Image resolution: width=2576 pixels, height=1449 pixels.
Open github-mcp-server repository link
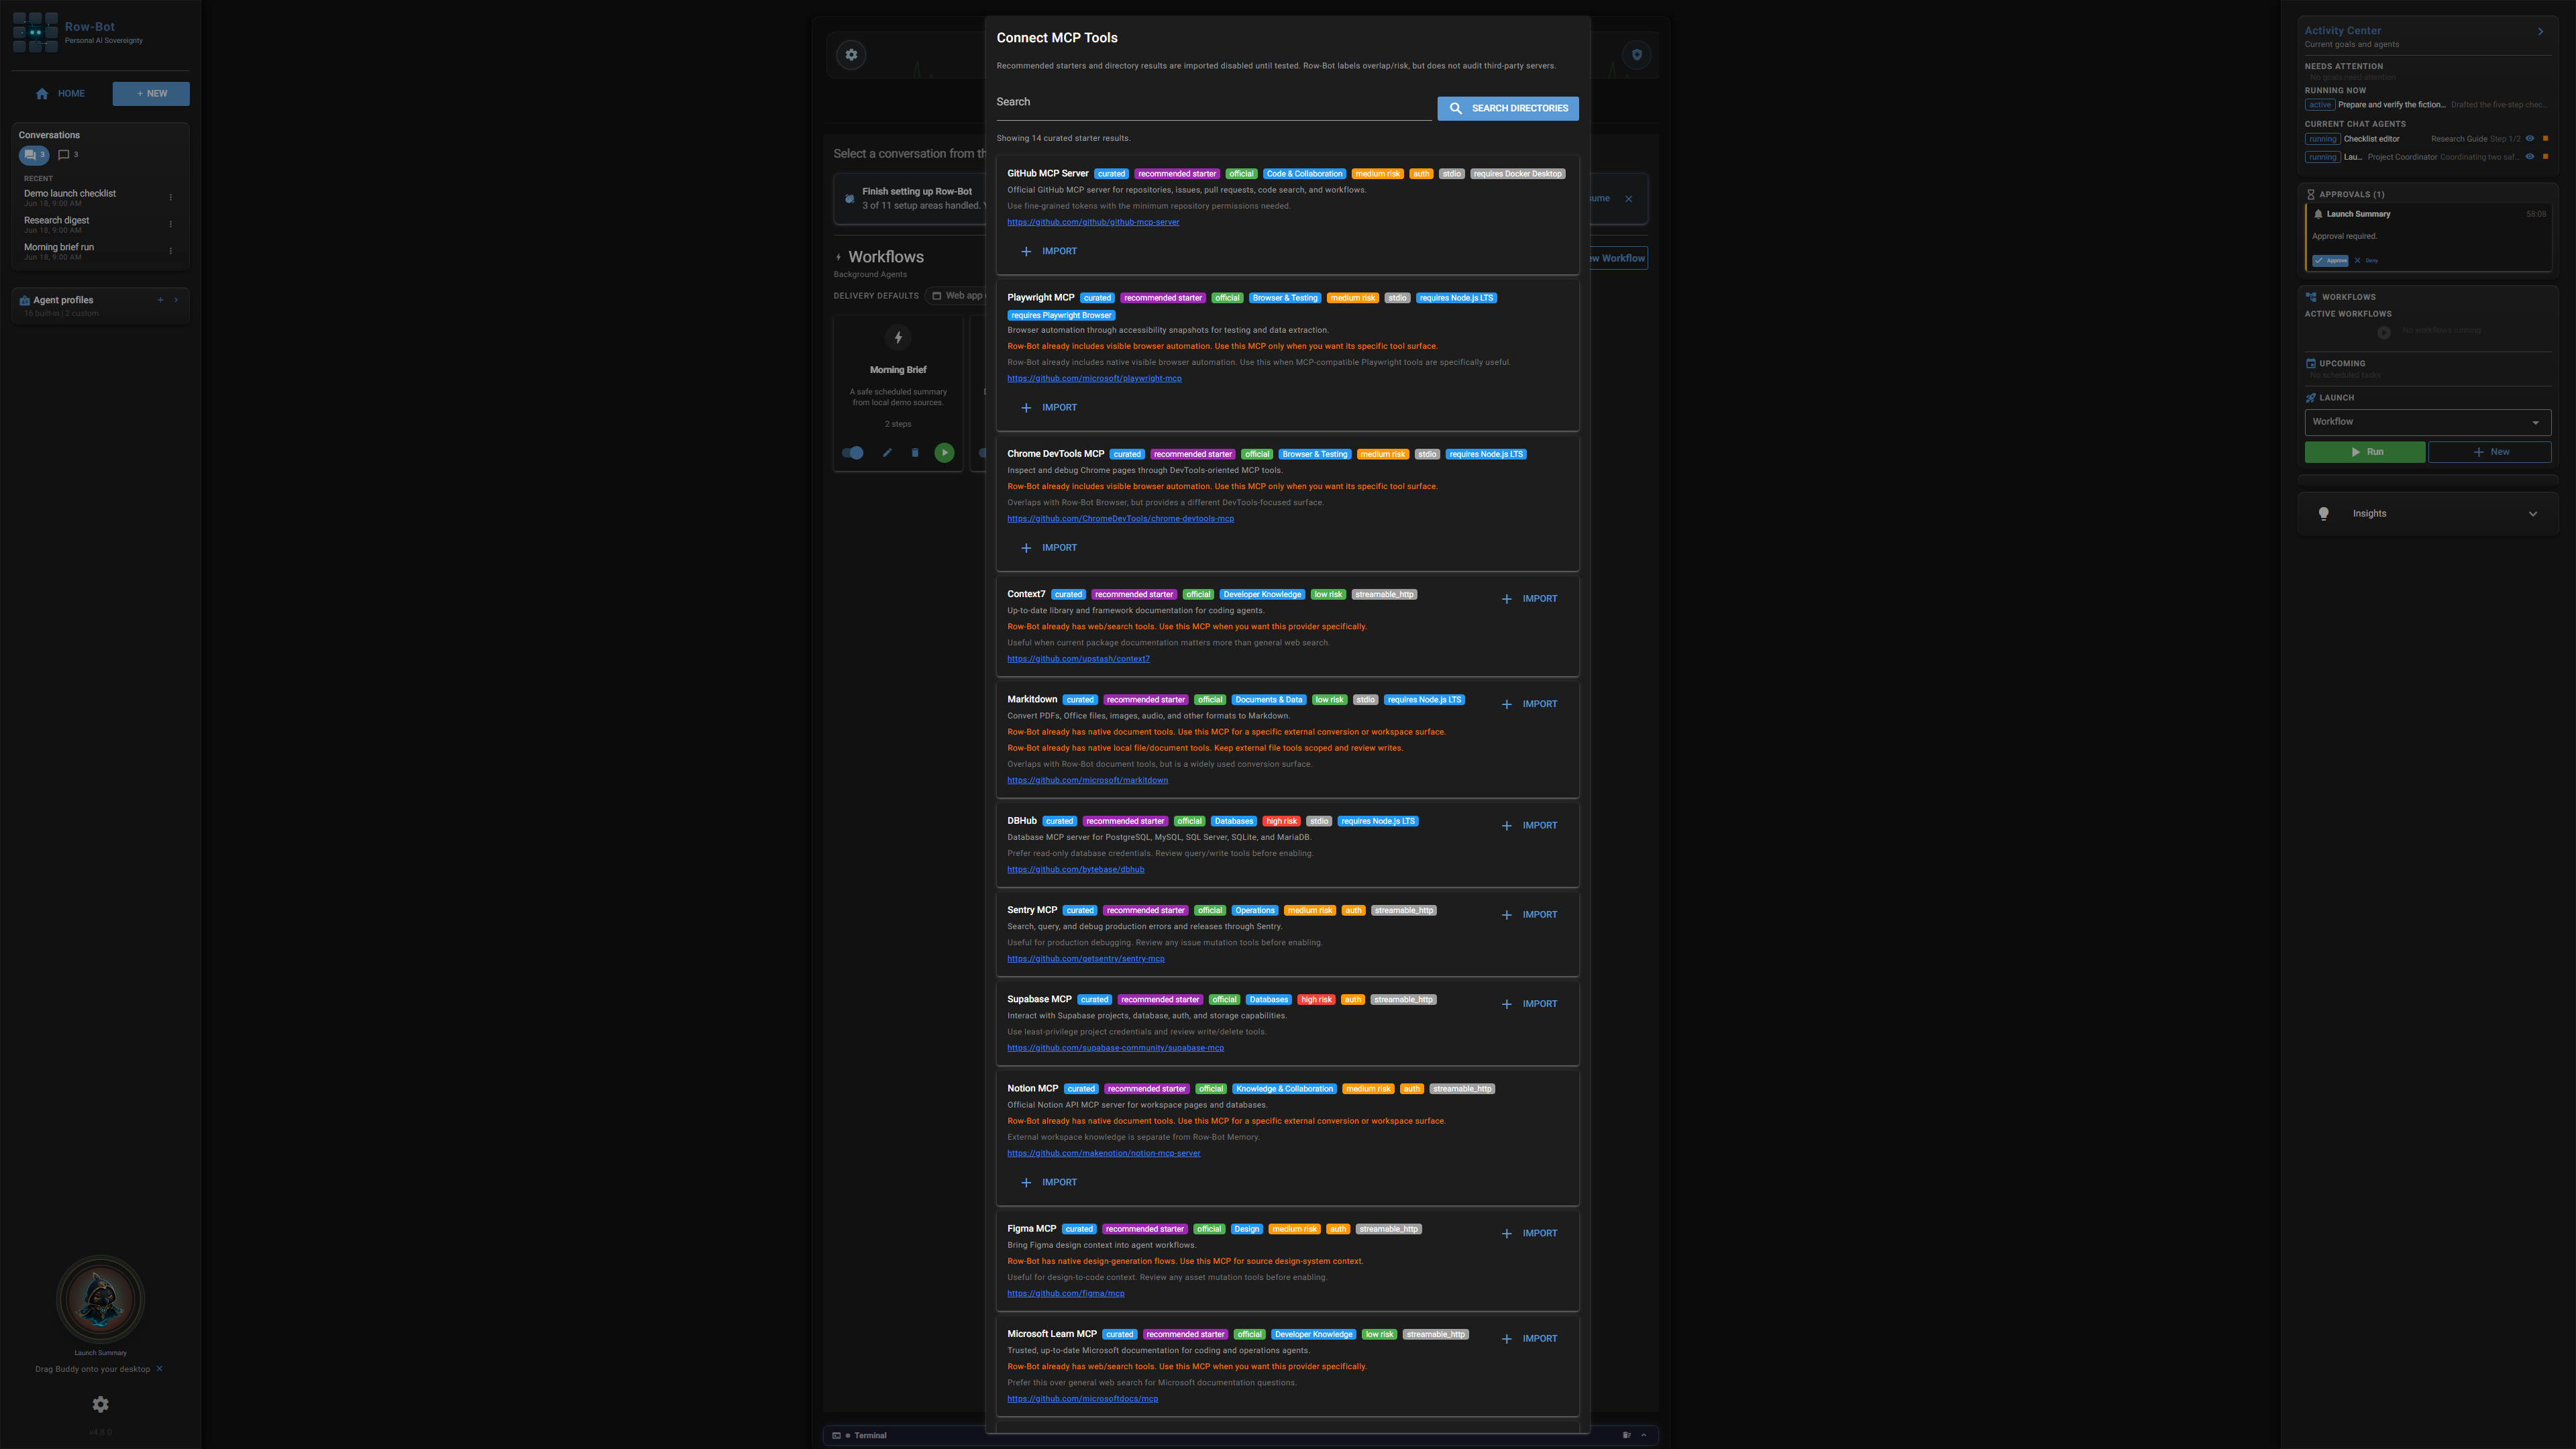coord(1093,222)
